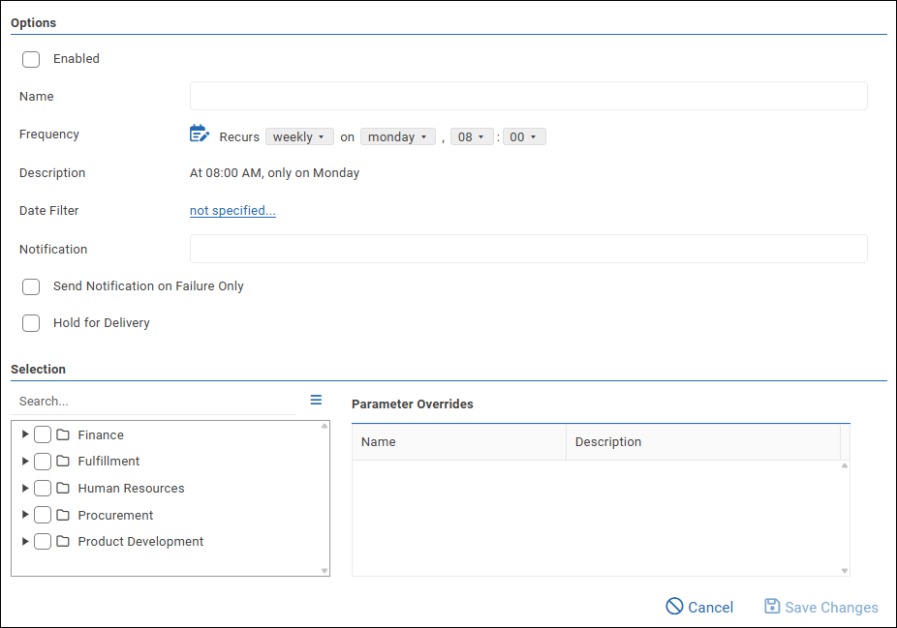Open the selection list menu icon

coord(316,400)
